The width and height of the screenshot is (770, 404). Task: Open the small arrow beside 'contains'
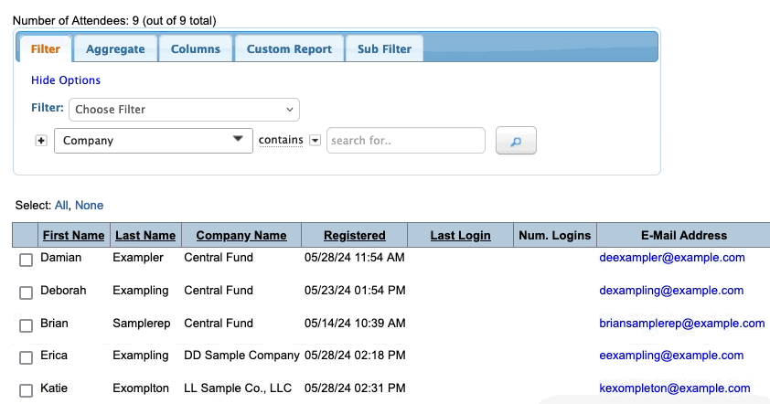point(315,141)
